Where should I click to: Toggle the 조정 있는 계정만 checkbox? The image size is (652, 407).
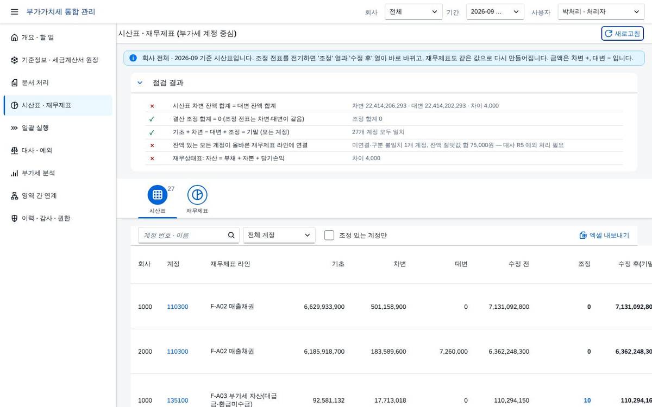tap(329, 235)
